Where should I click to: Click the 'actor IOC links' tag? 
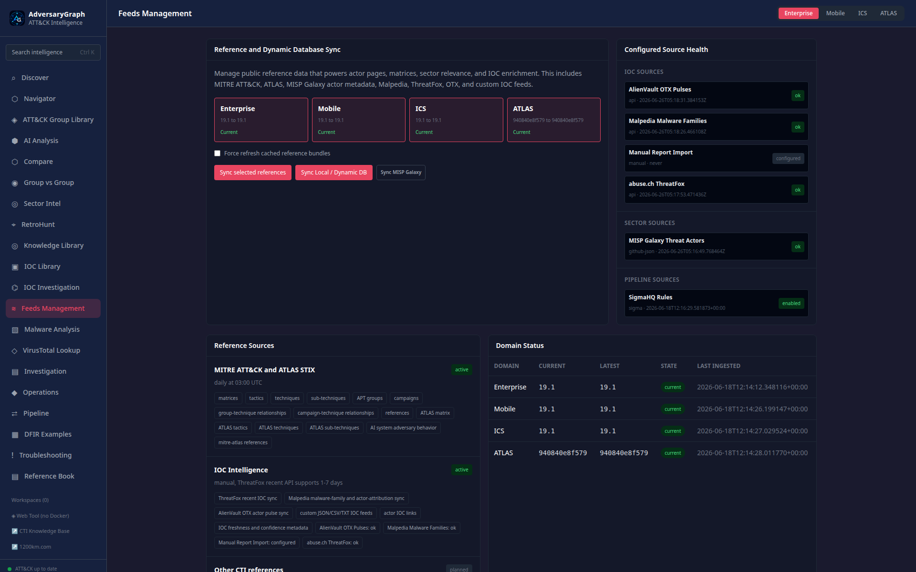coord(400,513)
